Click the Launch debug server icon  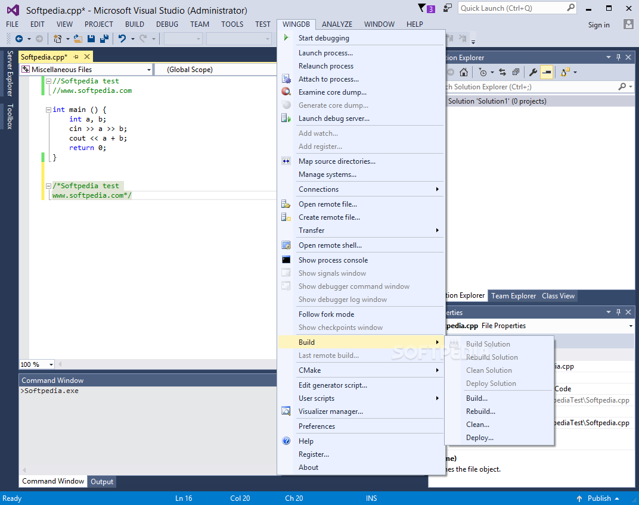click(x=287, y=119)
